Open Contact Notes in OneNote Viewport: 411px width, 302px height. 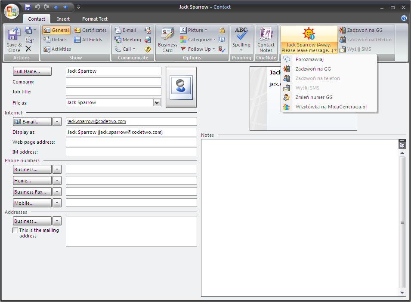point(266,40)
